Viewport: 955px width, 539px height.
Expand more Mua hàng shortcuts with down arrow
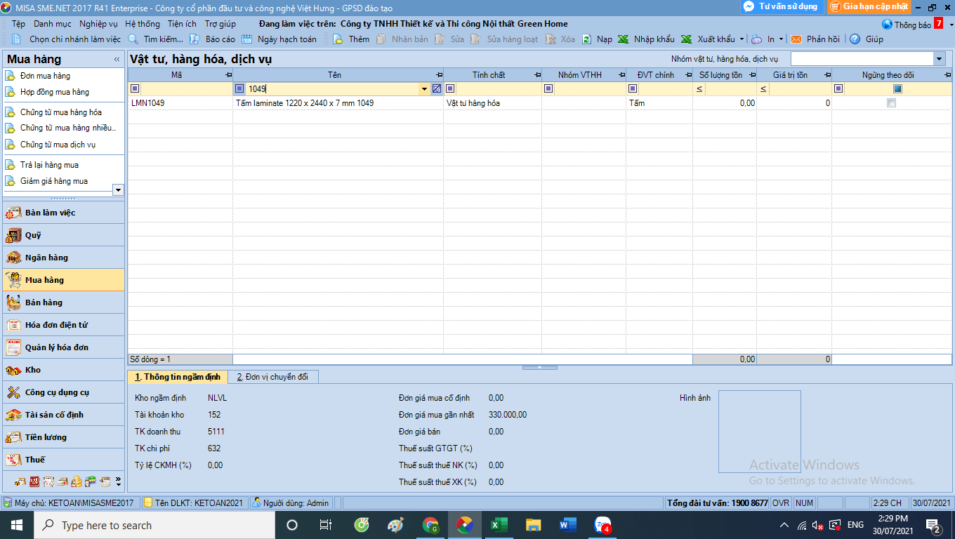(118, 189)
